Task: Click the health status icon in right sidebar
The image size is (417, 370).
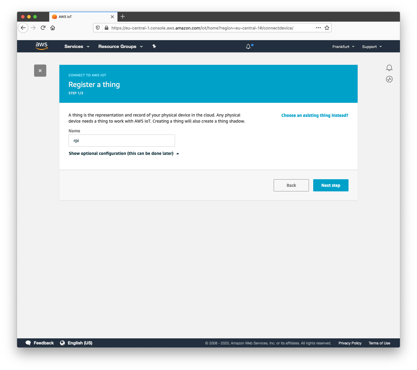Action: pos(389,79)
